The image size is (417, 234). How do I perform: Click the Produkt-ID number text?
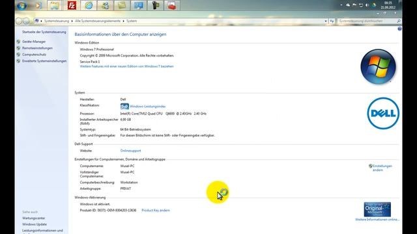tap(108, 211)
